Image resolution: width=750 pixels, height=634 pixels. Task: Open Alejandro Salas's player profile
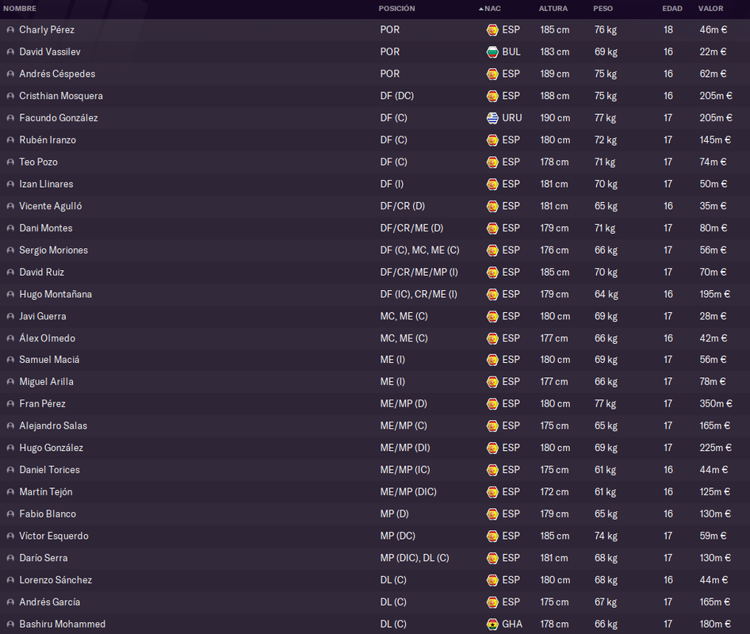pos(53,426)
